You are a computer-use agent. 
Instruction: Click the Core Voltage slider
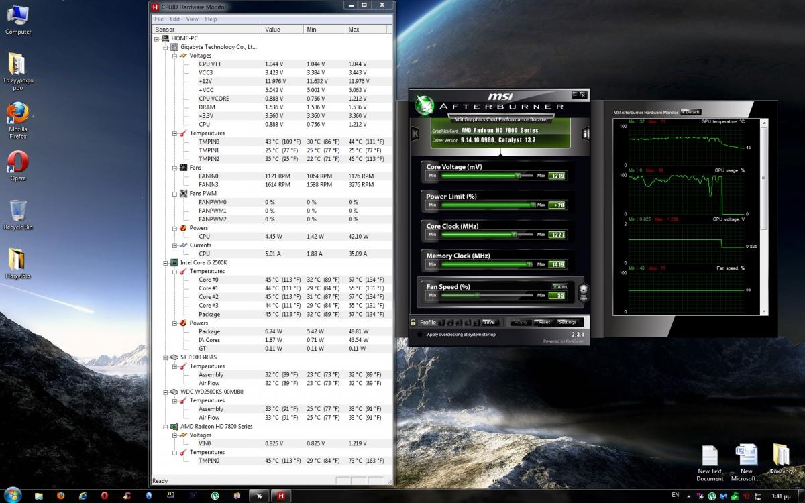pos(486,176)
